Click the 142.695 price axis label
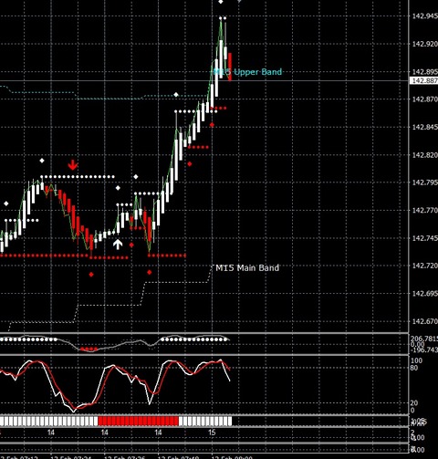 424,294
